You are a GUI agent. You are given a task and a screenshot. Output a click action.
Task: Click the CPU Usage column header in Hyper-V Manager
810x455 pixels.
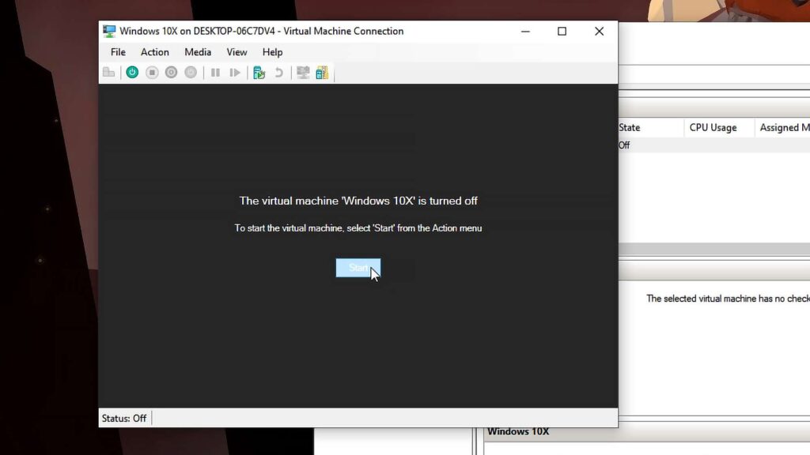point(718,127)
